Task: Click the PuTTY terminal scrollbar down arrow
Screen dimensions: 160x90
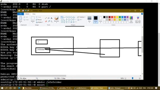Action: click(159, 85)
